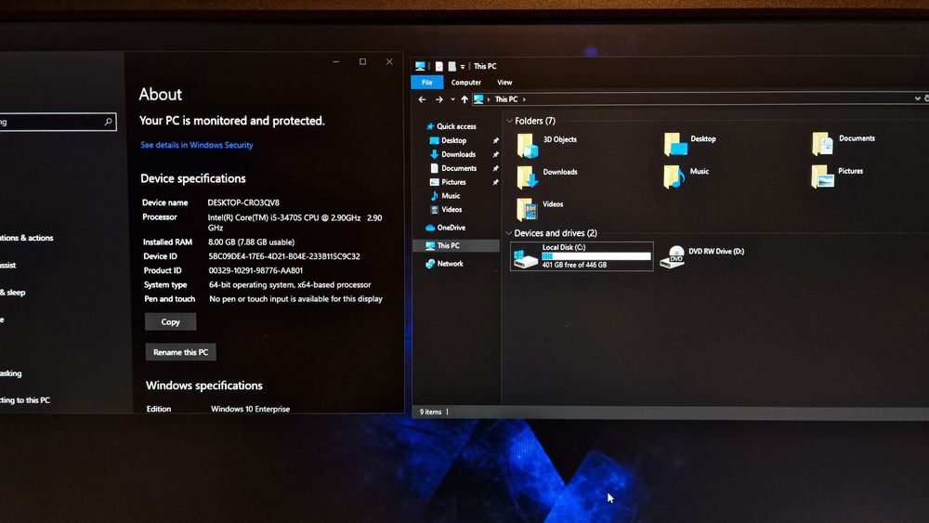Click the About page title
The image size is (929, 523).
(x=160, y=94)
